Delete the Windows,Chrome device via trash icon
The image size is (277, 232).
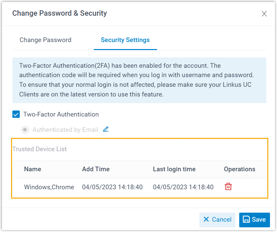[x=228, y=187]
